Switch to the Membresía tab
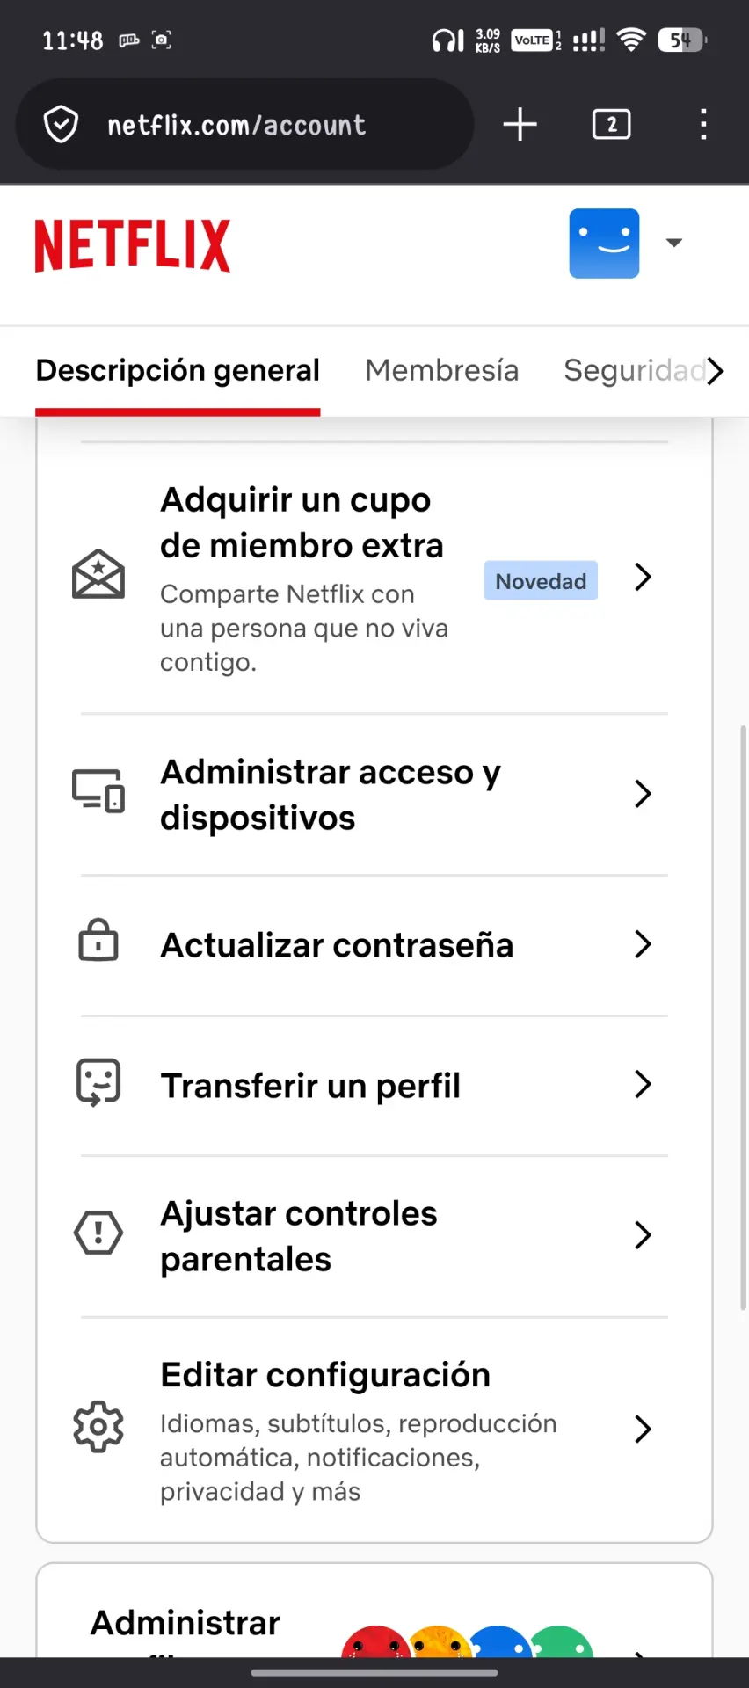 441,370
